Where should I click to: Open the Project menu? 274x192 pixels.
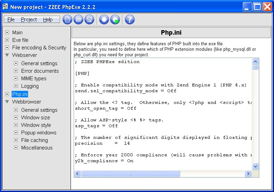point(29,20)
